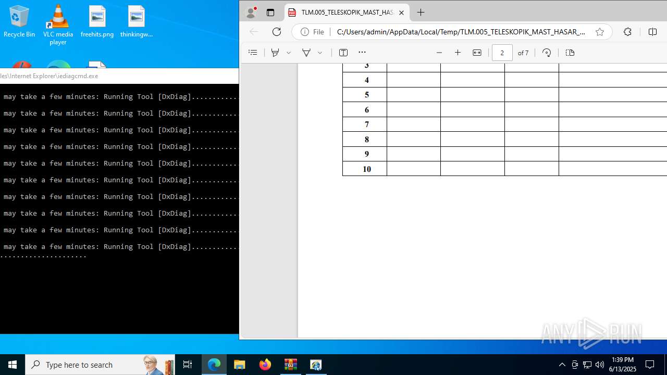Open VLC media player desktop shortcut
This screenshot has height=375, width=667.
[x=58, y=24]
